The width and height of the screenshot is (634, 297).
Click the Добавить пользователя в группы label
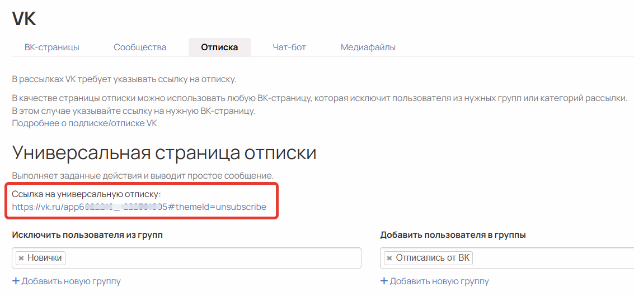(x=453, y=235)
